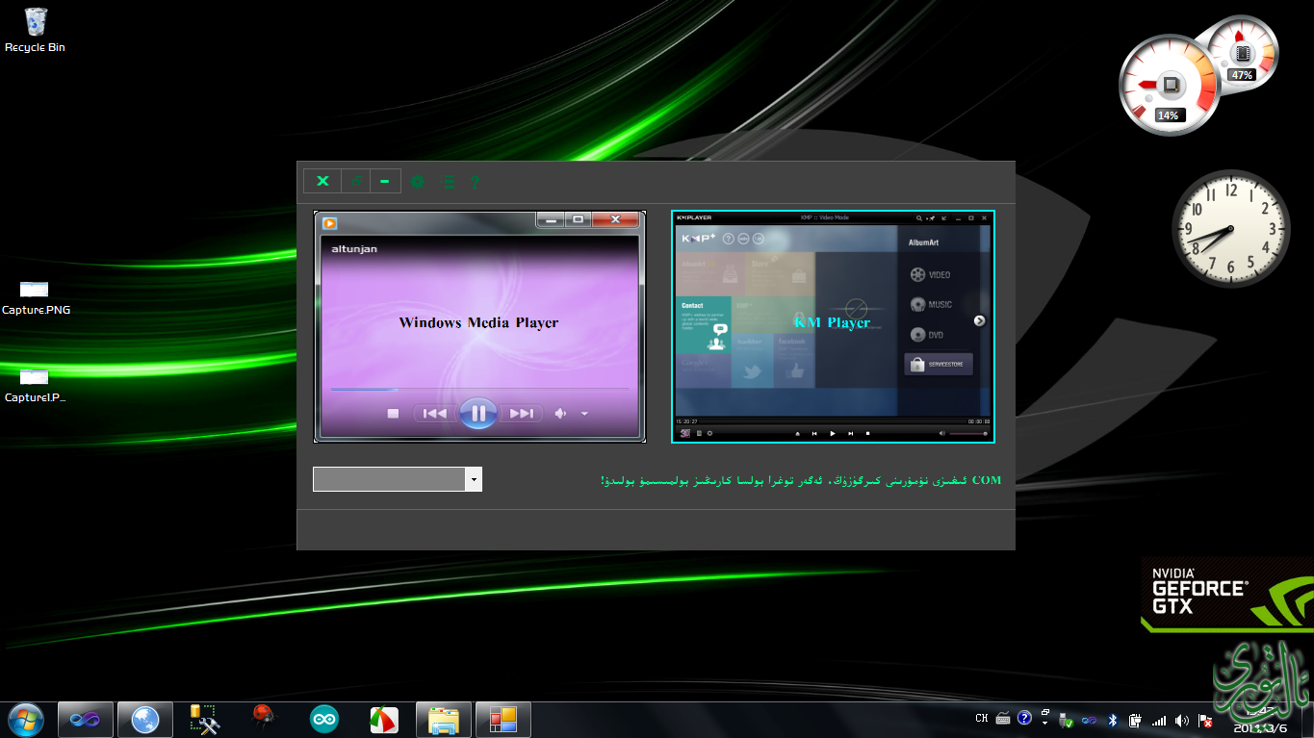This screenshot has height=738, width=1314.
Task: Open the tools and wrench taskbar icon
Action: [x=205, y=719]
